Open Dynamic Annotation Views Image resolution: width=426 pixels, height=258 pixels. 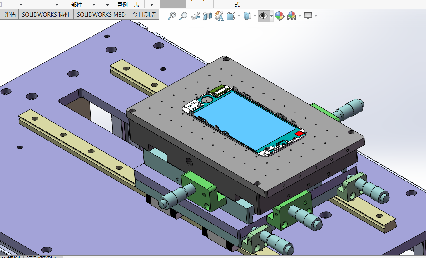point(219,16)
